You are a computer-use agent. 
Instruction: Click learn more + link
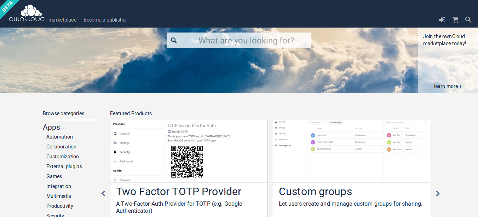pos(448,86)
